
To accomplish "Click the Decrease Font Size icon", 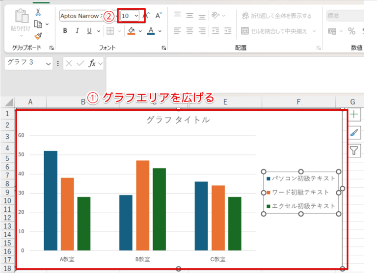I will (x=159, y=16).
